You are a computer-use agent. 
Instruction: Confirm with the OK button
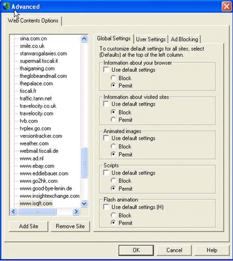point(136,250)
